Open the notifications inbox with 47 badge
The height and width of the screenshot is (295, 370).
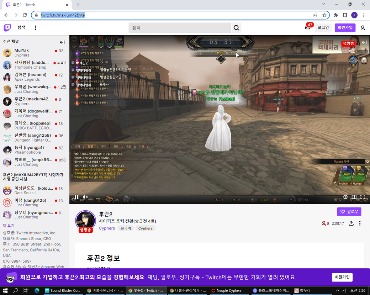point(308,28)
